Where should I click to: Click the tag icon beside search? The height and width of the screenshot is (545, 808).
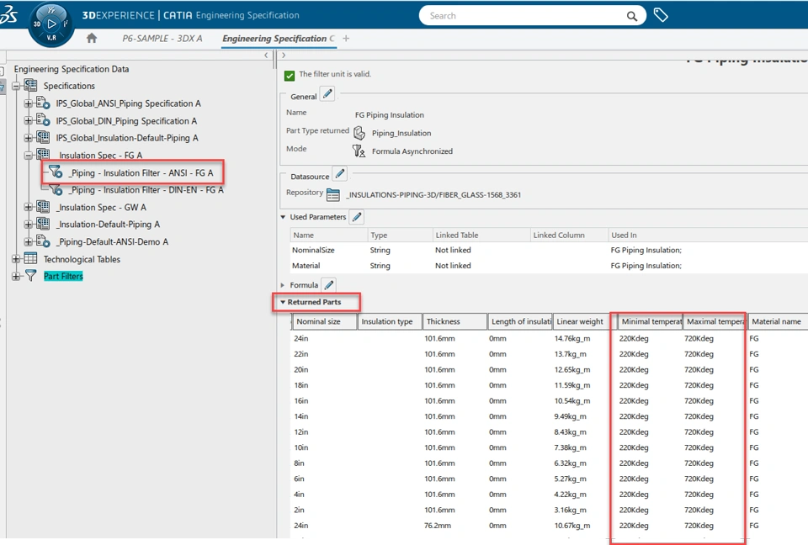[661, 15]
